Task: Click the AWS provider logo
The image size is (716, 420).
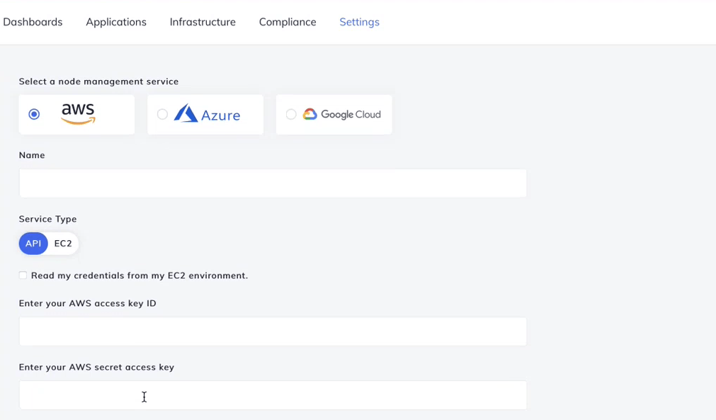Action: point(76,113)
